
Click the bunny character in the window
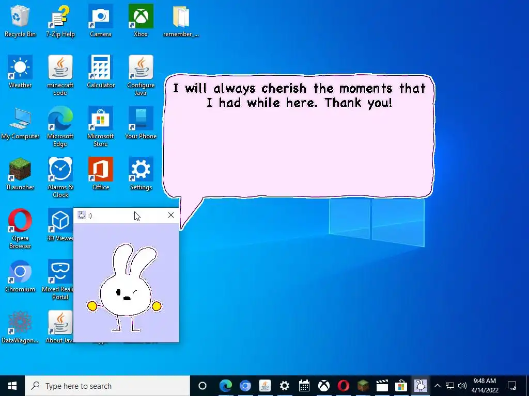click(125, 288)
